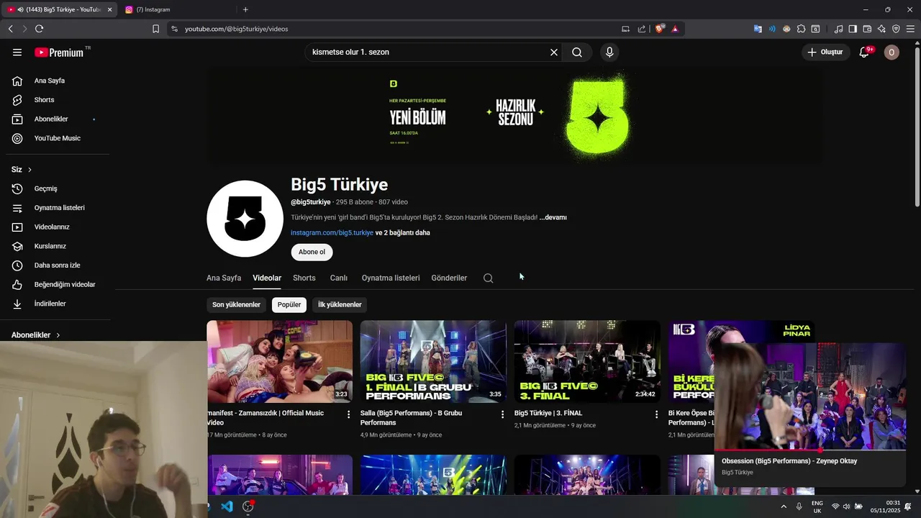This screenshot has height=518, width=921.
Task: Open the Oynatma listeleri channel tab
Action: pyautogui.click(x=391, y=278)
